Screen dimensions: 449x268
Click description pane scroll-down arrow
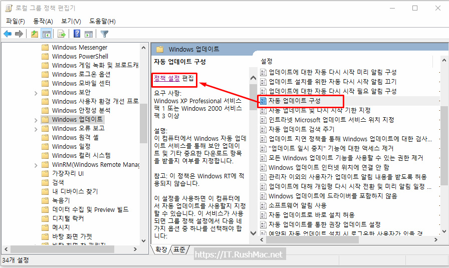tap(253, 233)
